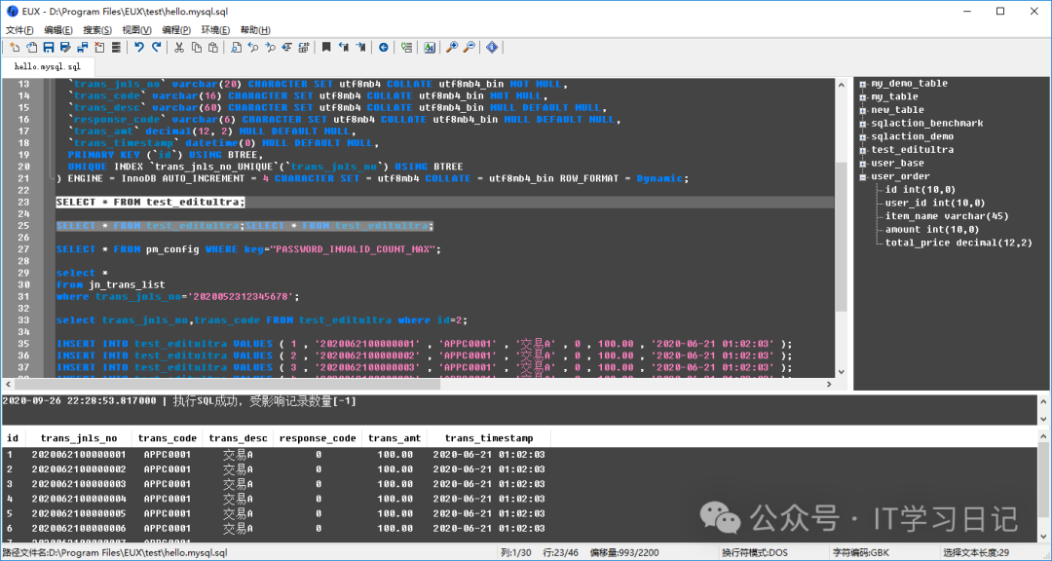Expand the my_demo_table tree node
The height and width of the screenshot is (561, 1052).
[863, 84]
